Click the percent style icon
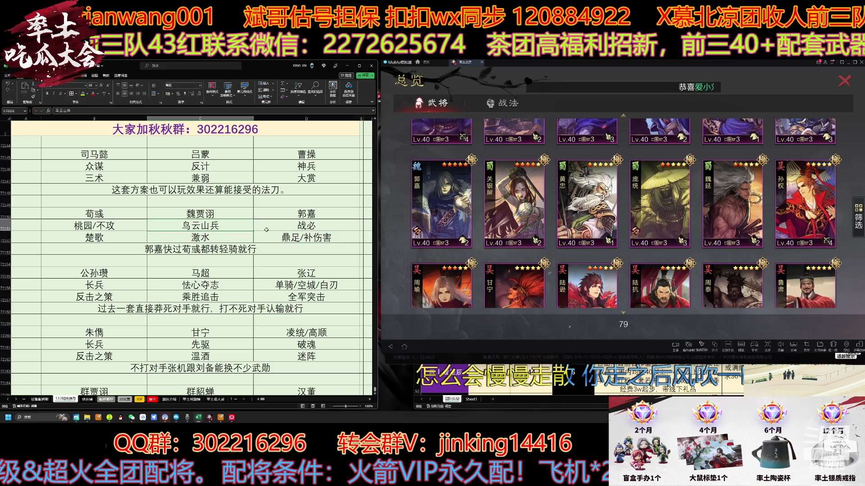 pyautogui.click(x=178, y=94)
